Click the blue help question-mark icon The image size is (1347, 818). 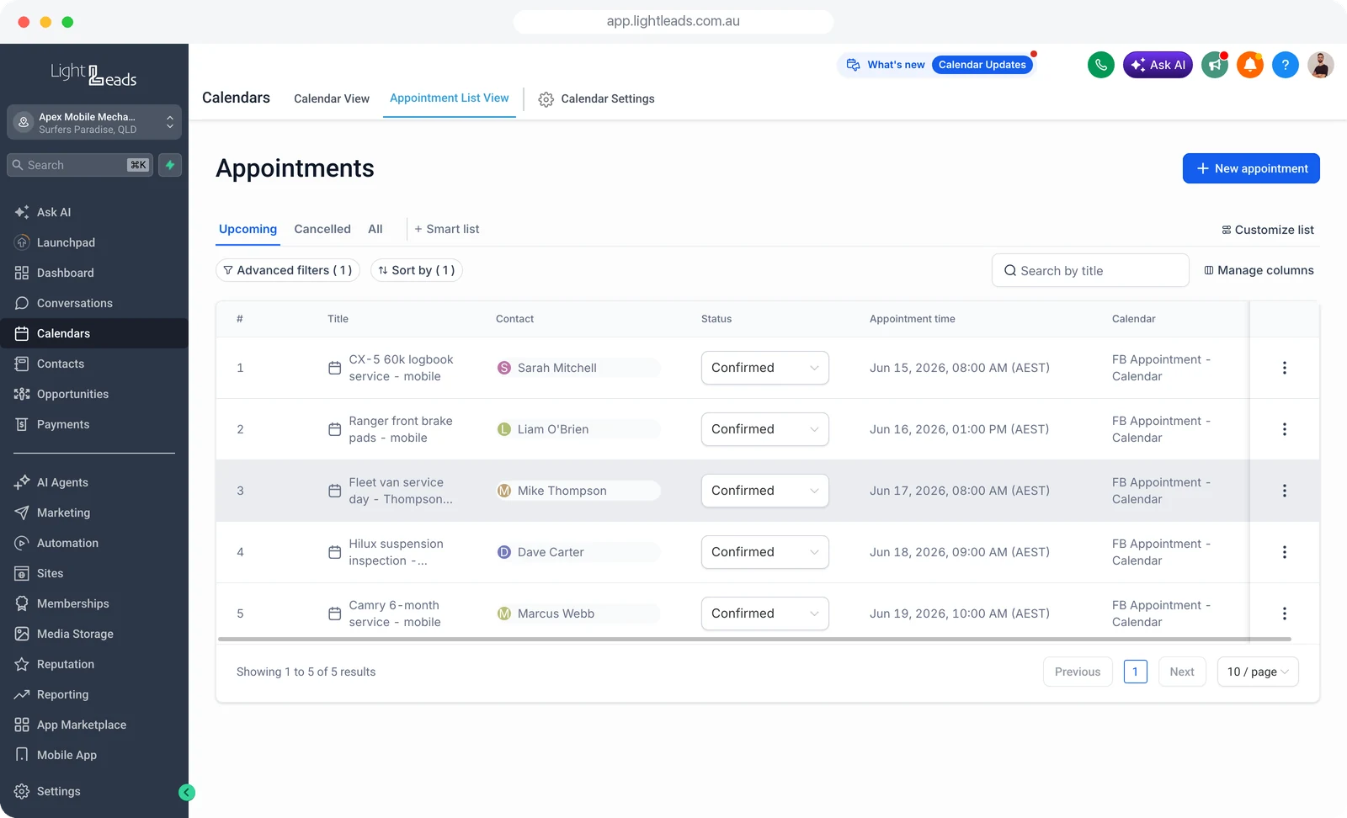tap(1285, 65)
